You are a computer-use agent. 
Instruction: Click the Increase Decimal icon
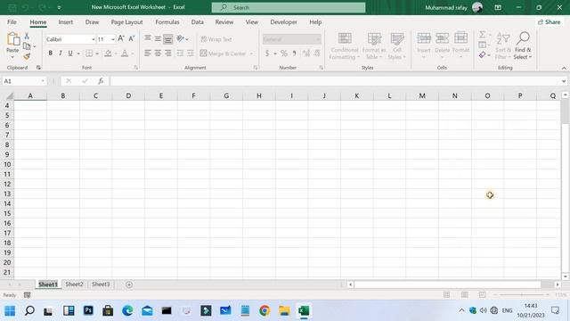306,53
